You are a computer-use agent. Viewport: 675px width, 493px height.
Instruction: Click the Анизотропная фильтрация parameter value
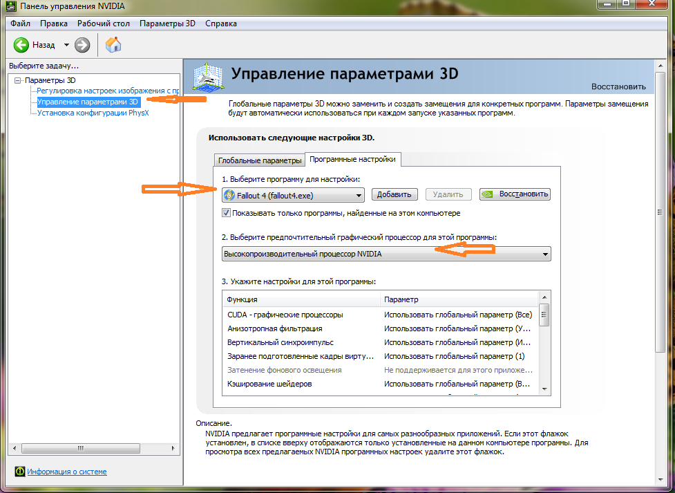(x=457, y=328)
